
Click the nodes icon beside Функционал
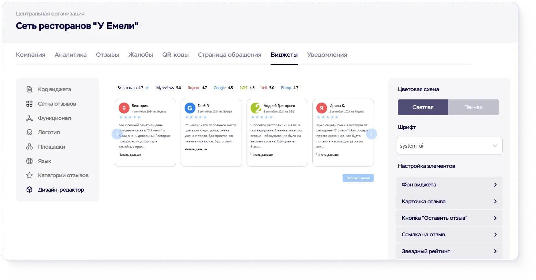click(29, 118)
